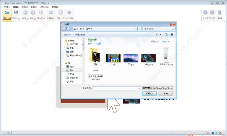The image size is (227, 136).
Task: Click the Next image arrow icon
Action: tap(212, 13)
